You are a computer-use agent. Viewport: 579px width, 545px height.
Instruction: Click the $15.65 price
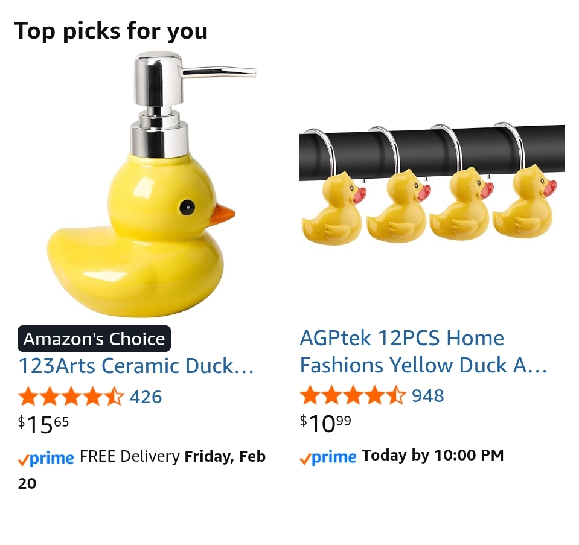pyautogui.click(x=43, y=424)
